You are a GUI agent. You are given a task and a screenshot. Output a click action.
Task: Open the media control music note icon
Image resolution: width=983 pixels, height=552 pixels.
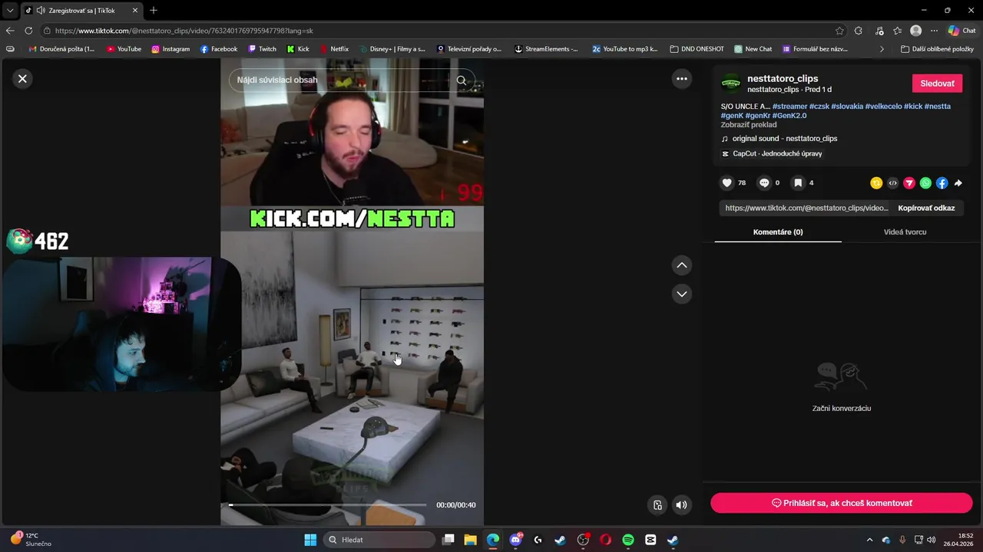878,31
